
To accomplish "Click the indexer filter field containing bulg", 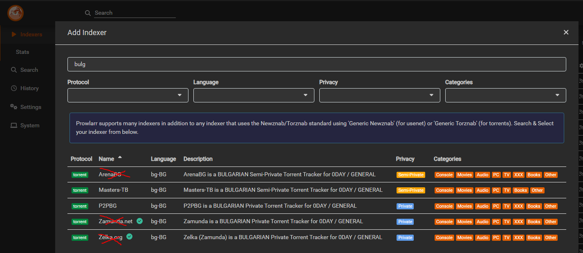I will 316,64.
